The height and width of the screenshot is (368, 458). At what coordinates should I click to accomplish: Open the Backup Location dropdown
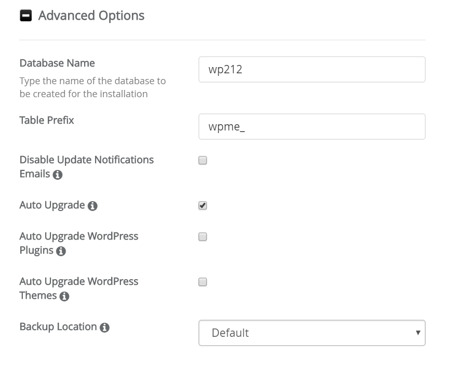(x=312, y=333)
